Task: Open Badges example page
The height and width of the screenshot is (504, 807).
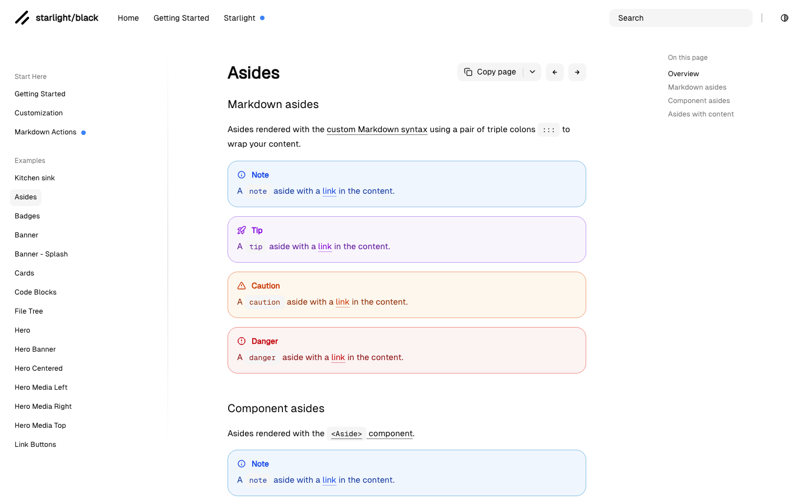Action: tap(27, 216)
